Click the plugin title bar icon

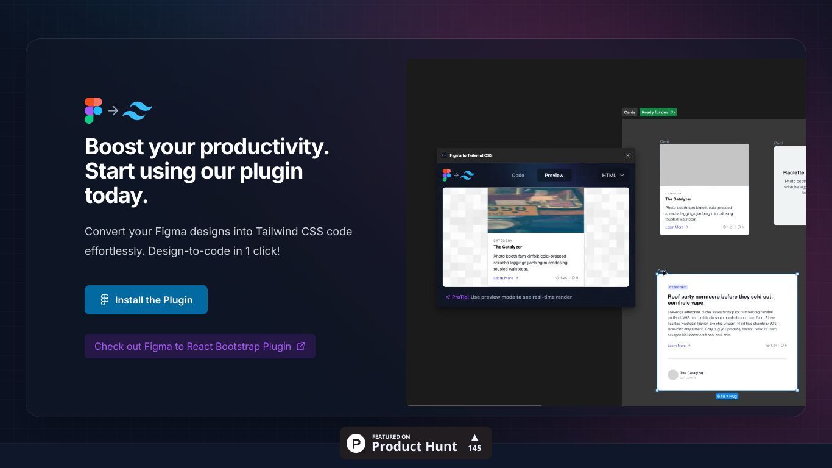[444, 155]
